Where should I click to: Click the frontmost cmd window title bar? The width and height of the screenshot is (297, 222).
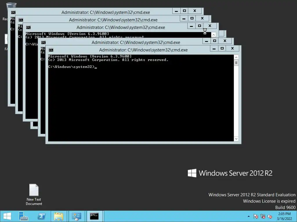(143, 50)
